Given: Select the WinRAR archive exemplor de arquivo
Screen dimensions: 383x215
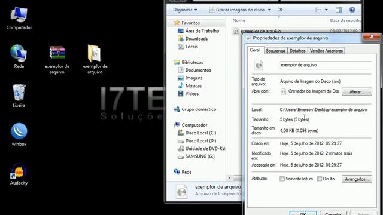Looking at the screenshot, I should (x=57, y=59).
